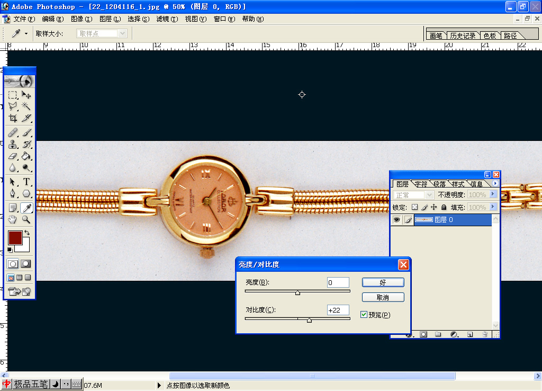
Task: Toggle lock image pixels brush option
Action: pos(424,207)
